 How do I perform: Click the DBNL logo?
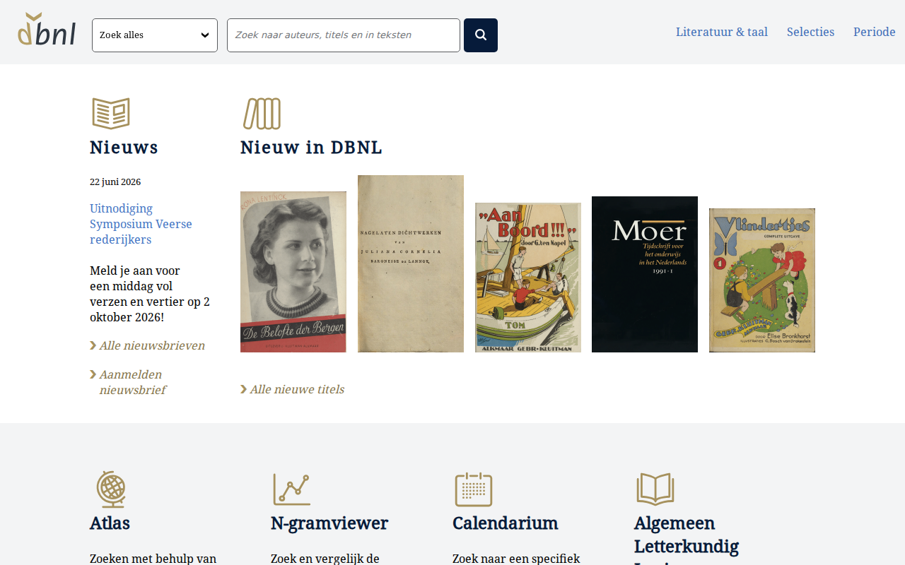tap(47, 30)
